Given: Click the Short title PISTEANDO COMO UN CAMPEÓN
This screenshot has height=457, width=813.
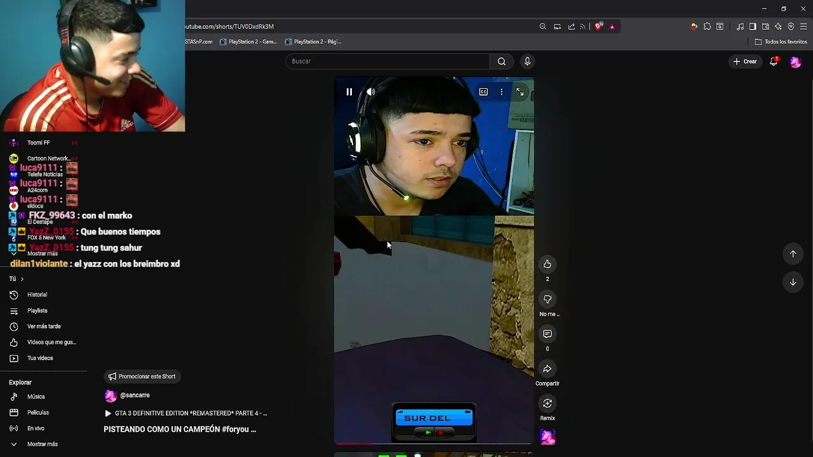Looking at the screenshot, I should pos(180,430).
